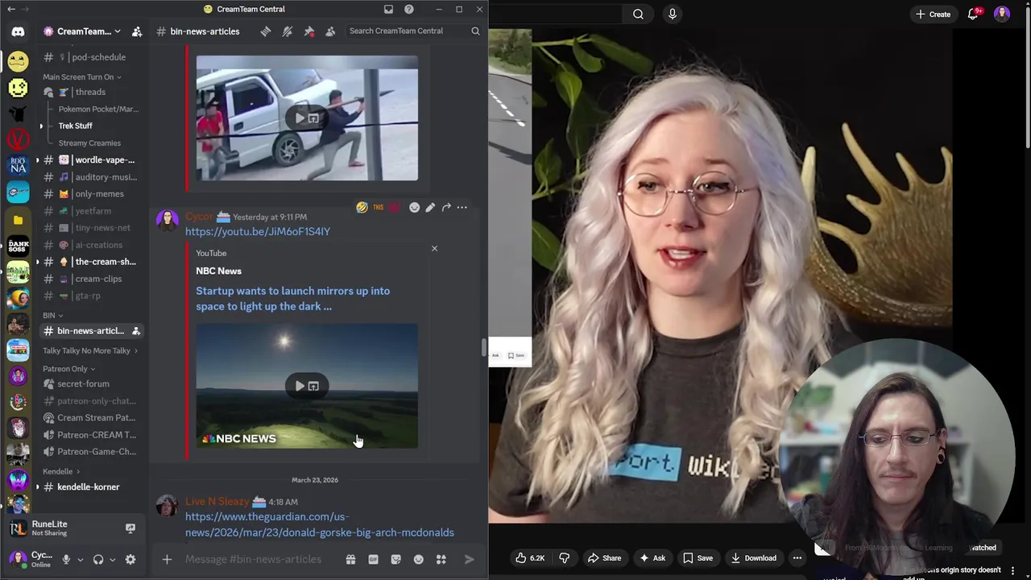Collapse Main Screen Turn On category
Image resolution: width=1031 pixels, height=580 pixels.
point(82,77)
